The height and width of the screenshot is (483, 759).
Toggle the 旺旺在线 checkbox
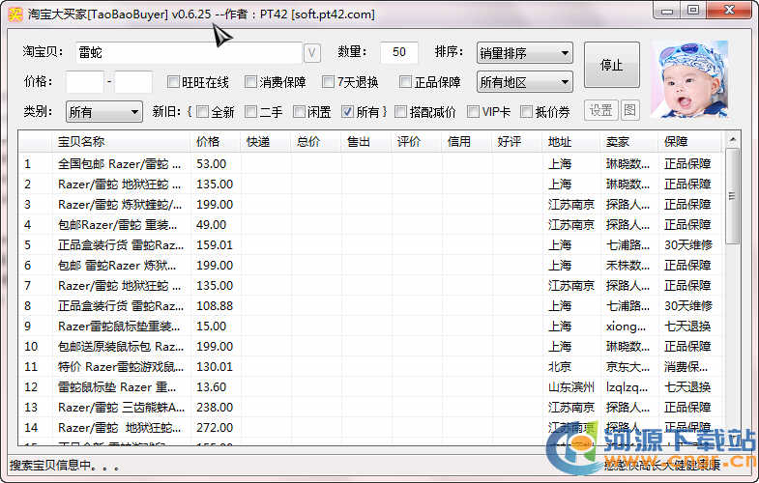point(174,82)
